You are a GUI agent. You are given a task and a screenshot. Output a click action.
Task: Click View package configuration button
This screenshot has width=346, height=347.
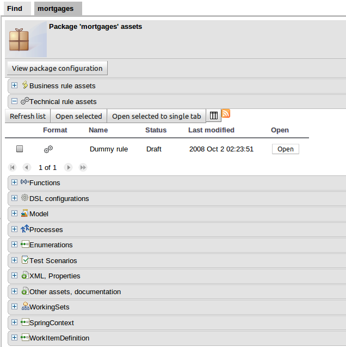57,68
